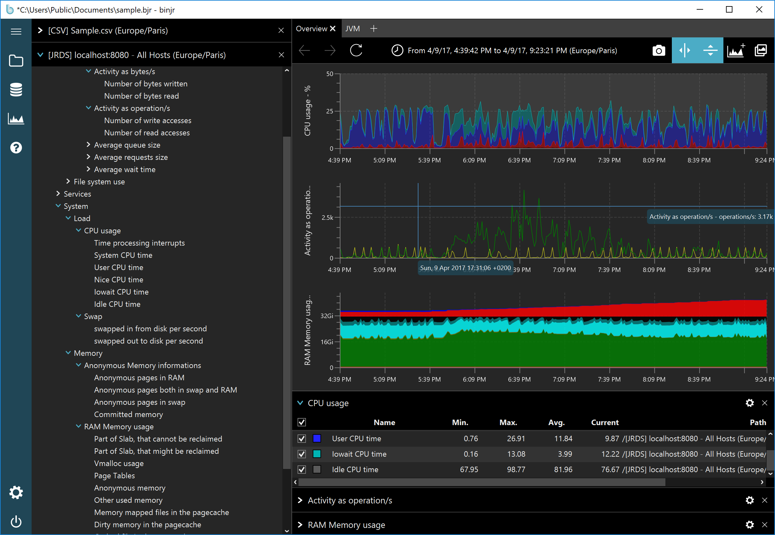This screenshot has height=535, width=775.
Task: Collapse the JRDS localhost:8080 source pane
Action: click(40, 55)
